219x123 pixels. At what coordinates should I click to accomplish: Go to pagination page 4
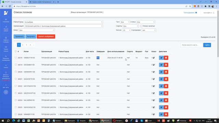(30, 45)
